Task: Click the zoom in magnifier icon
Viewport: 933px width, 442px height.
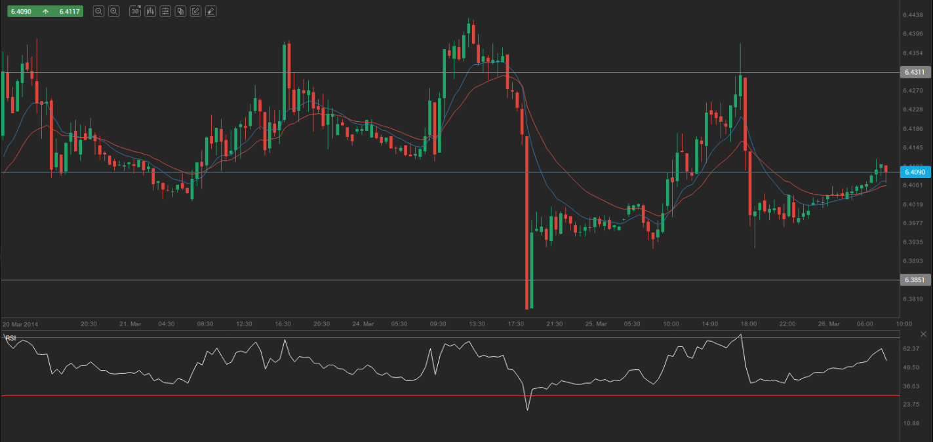Action: click(x=114, y=11)
